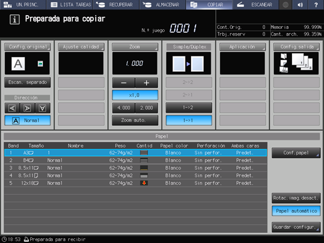This screenshot has height=243, width=324.
Task: Switch to LISTA TAREAS tab
Action: coord(70,4)
